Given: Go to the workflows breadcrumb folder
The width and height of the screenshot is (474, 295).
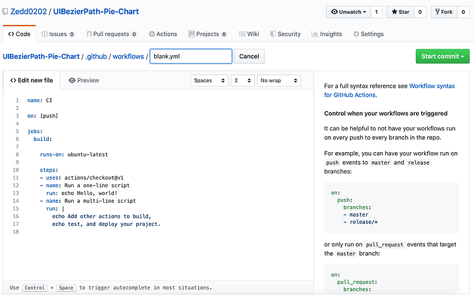Looking at the screenshot, I should click(128, 56).
